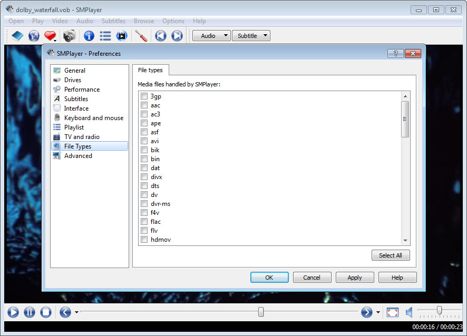Mute audio with the speaker icon
The height and width of the screenshot is (336, 467).
pyautogui.click(x=409, y=312)
